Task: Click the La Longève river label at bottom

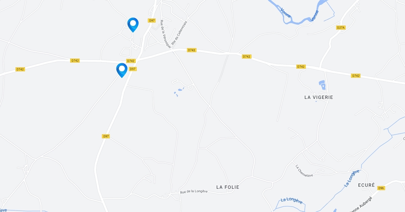Action: tap(292, 201)
